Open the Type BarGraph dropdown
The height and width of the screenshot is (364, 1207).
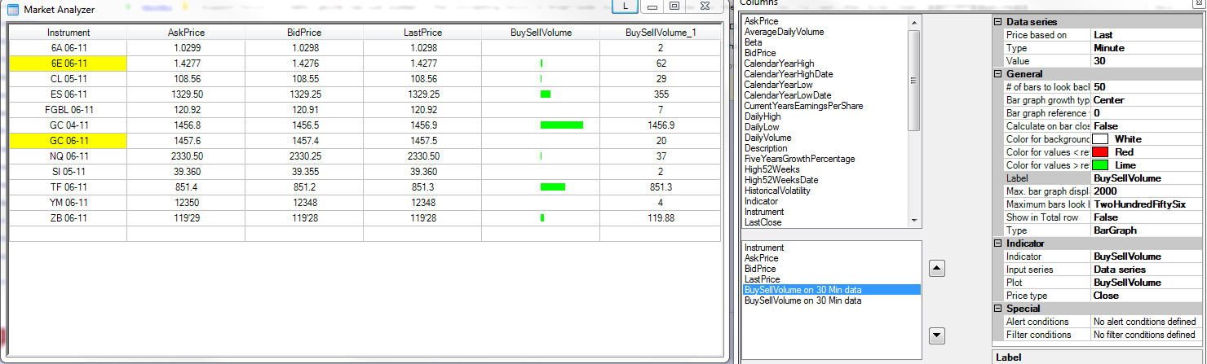1148,230
